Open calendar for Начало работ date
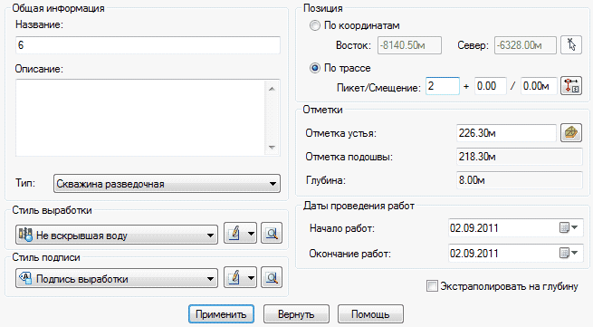 [569, 228]
